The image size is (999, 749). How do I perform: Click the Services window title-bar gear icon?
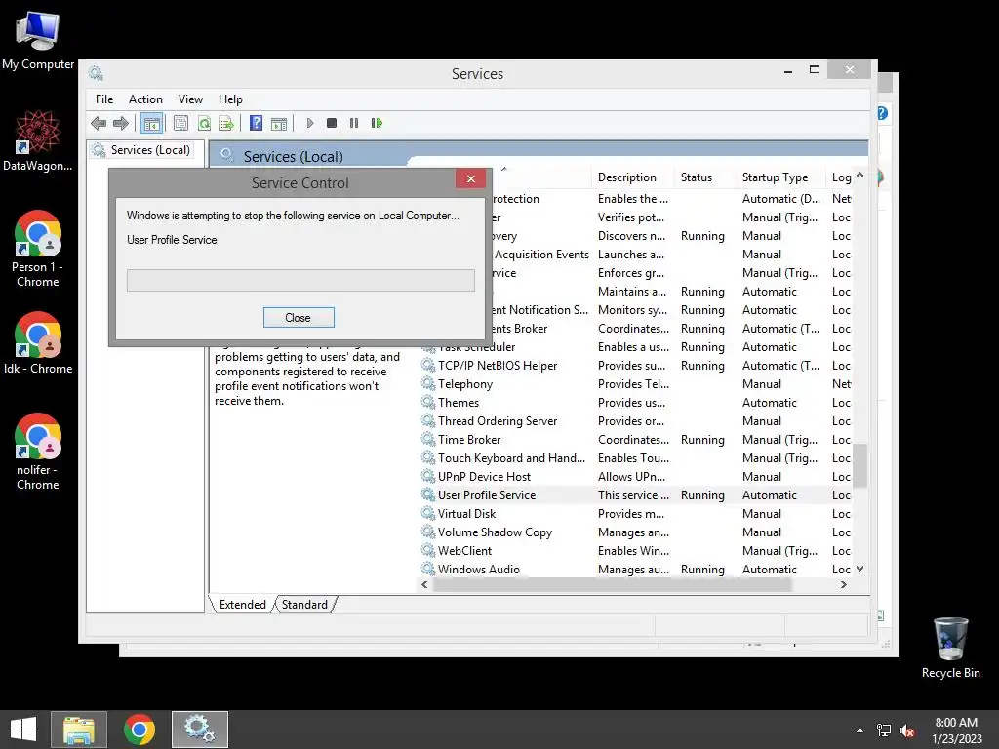coord(97,73)
